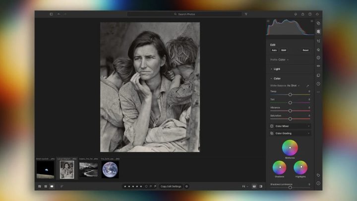Toggle show original compare view button
The width and height of the screenshot is (357, 201).
click(x=261, y=187)
